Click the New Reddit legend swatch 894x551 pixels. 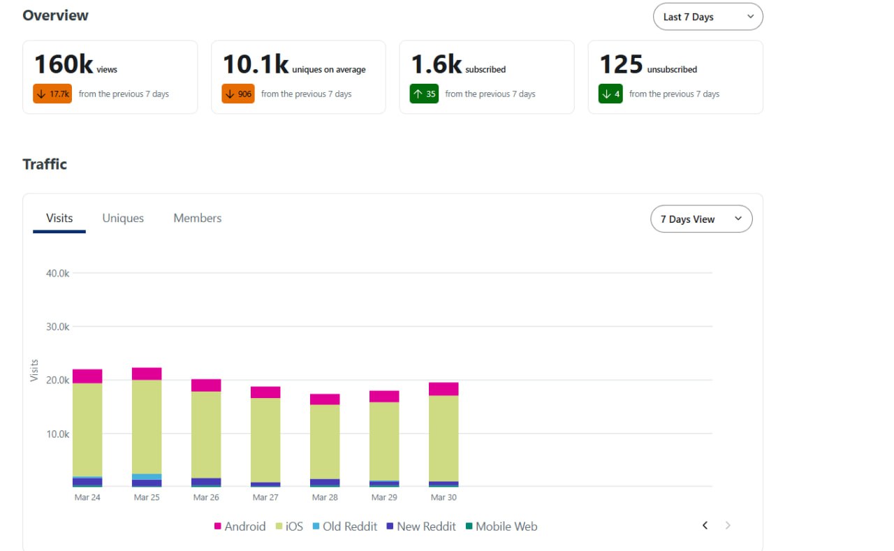pos(390,527)
